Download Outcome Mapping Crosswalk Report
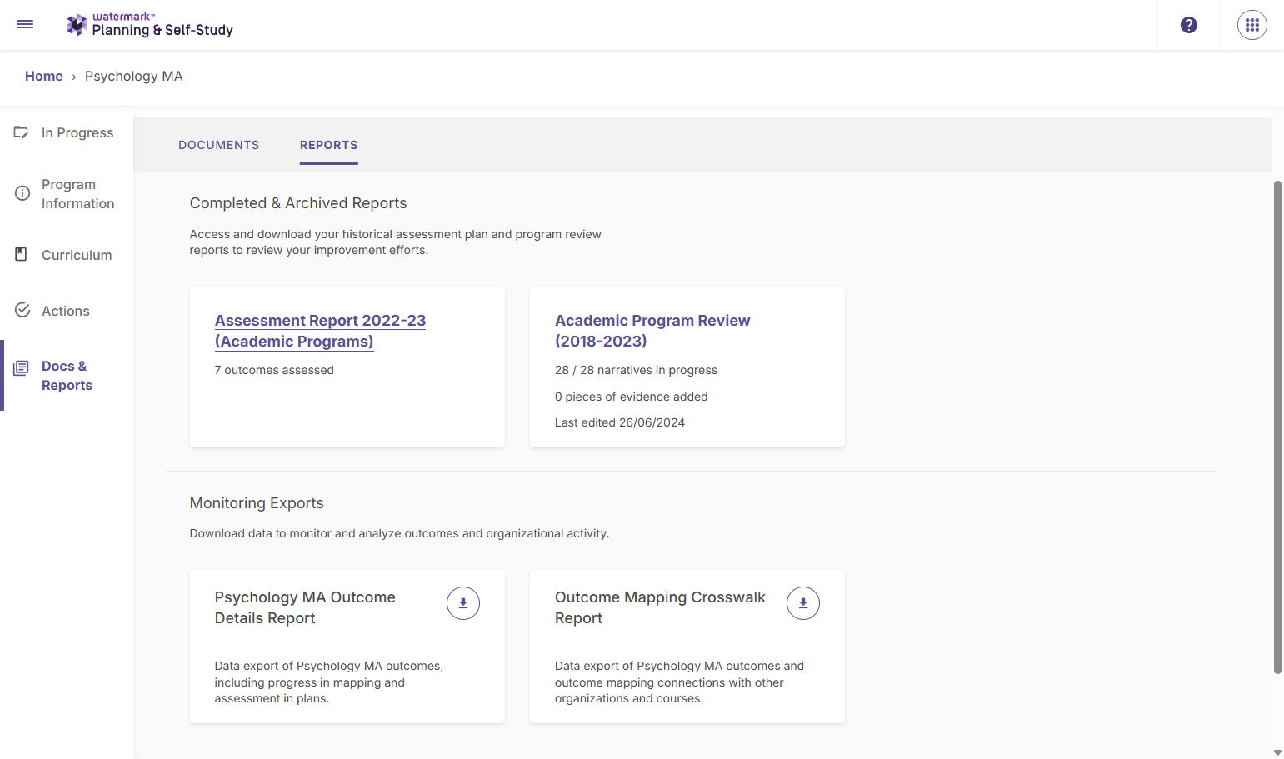 (x=803, y=603)
